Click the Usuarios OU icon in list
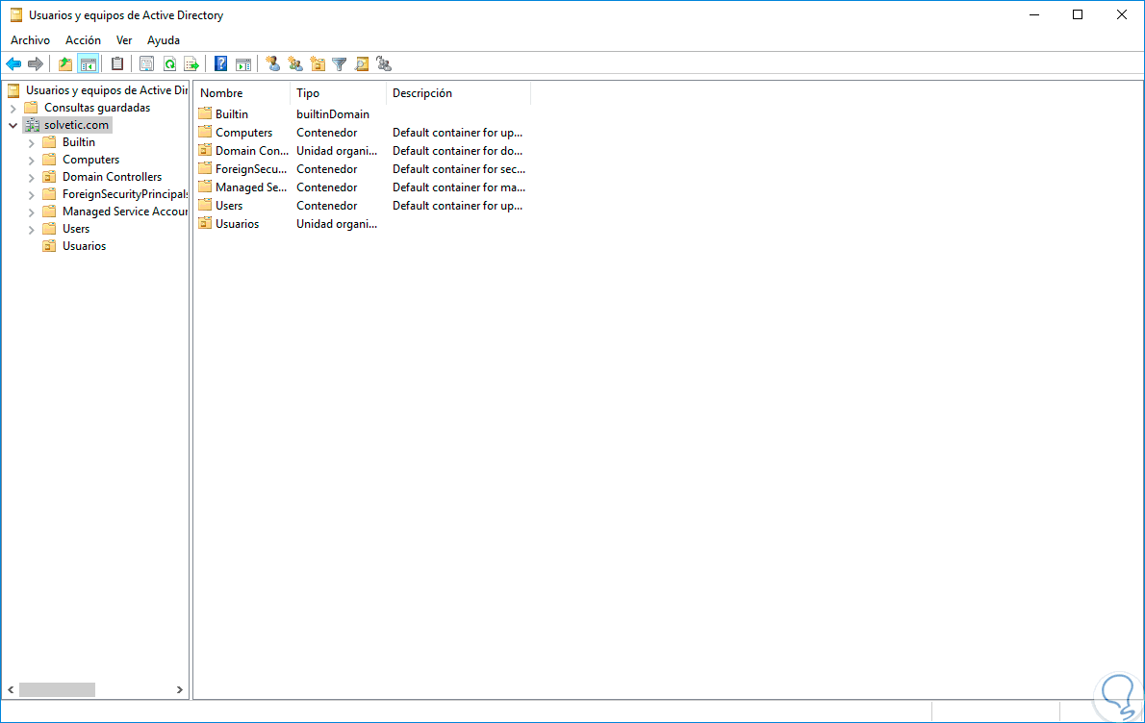Image resolution: width=1145 pixels, height=723 pixels. [x=205, y=223]
